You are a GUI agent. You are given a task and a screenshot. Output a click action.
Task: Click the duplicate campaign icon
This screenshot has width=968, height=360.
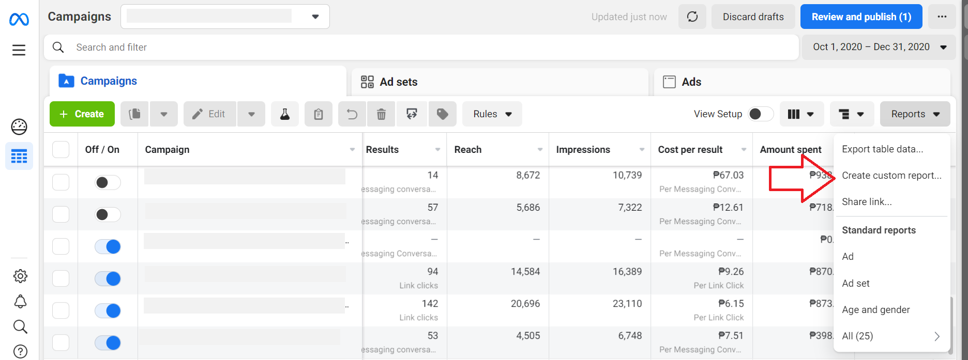[135, 114]
